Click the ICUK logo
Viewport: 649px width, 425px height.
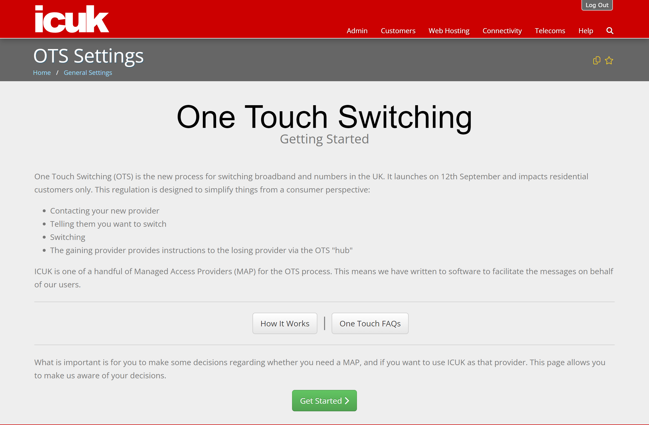72,19
